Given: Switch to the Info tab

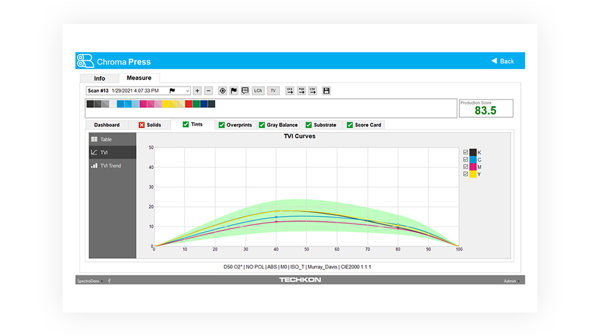Looking at the screenshot, I should coord(100,79).
